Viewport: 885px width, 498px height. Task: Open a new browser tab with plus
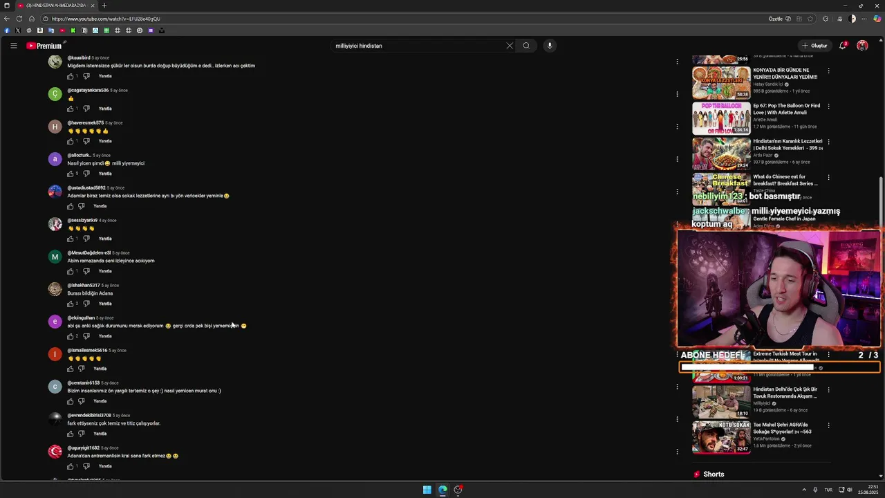click(104, 6)
